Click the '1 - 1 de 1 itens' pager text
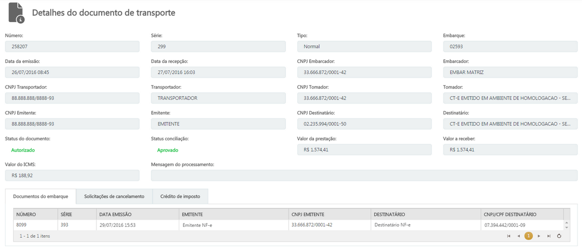This screenshot has height=250, width=582. 35,236
